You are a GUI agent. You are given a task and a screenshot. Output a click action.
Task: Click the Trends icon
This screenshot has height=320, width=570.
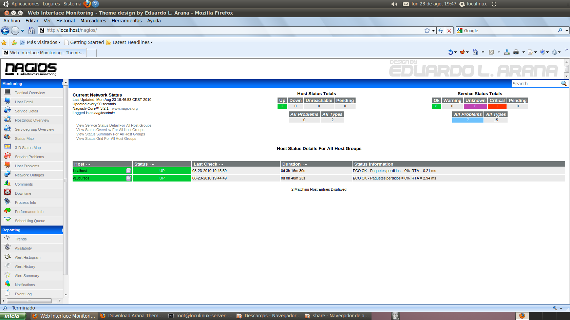(x=7, y=238)
